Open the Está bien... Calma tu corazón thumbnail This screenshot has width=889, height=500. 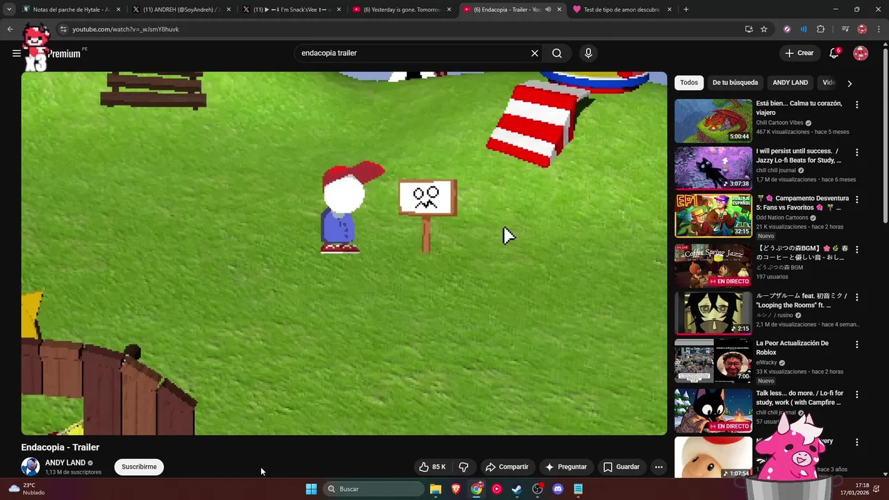pyautogui.click(x=713, y=121)
